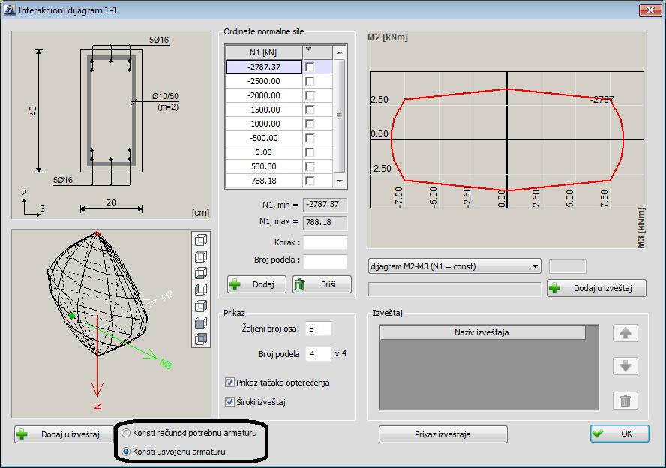Select the -1000.00 cell in the N1 table
666x468 pixels.
tap(264, 124)
